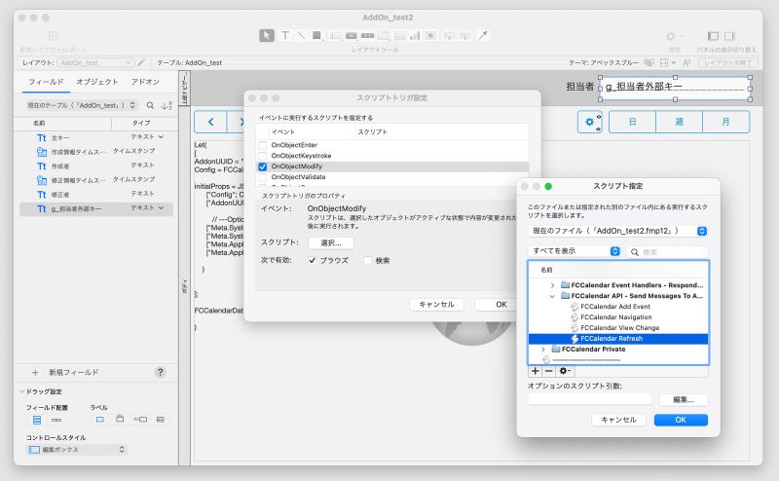The image size is (779, 481).
Task: Toggle the ブラウズ mode checkbox
Action: pos(312,260)
